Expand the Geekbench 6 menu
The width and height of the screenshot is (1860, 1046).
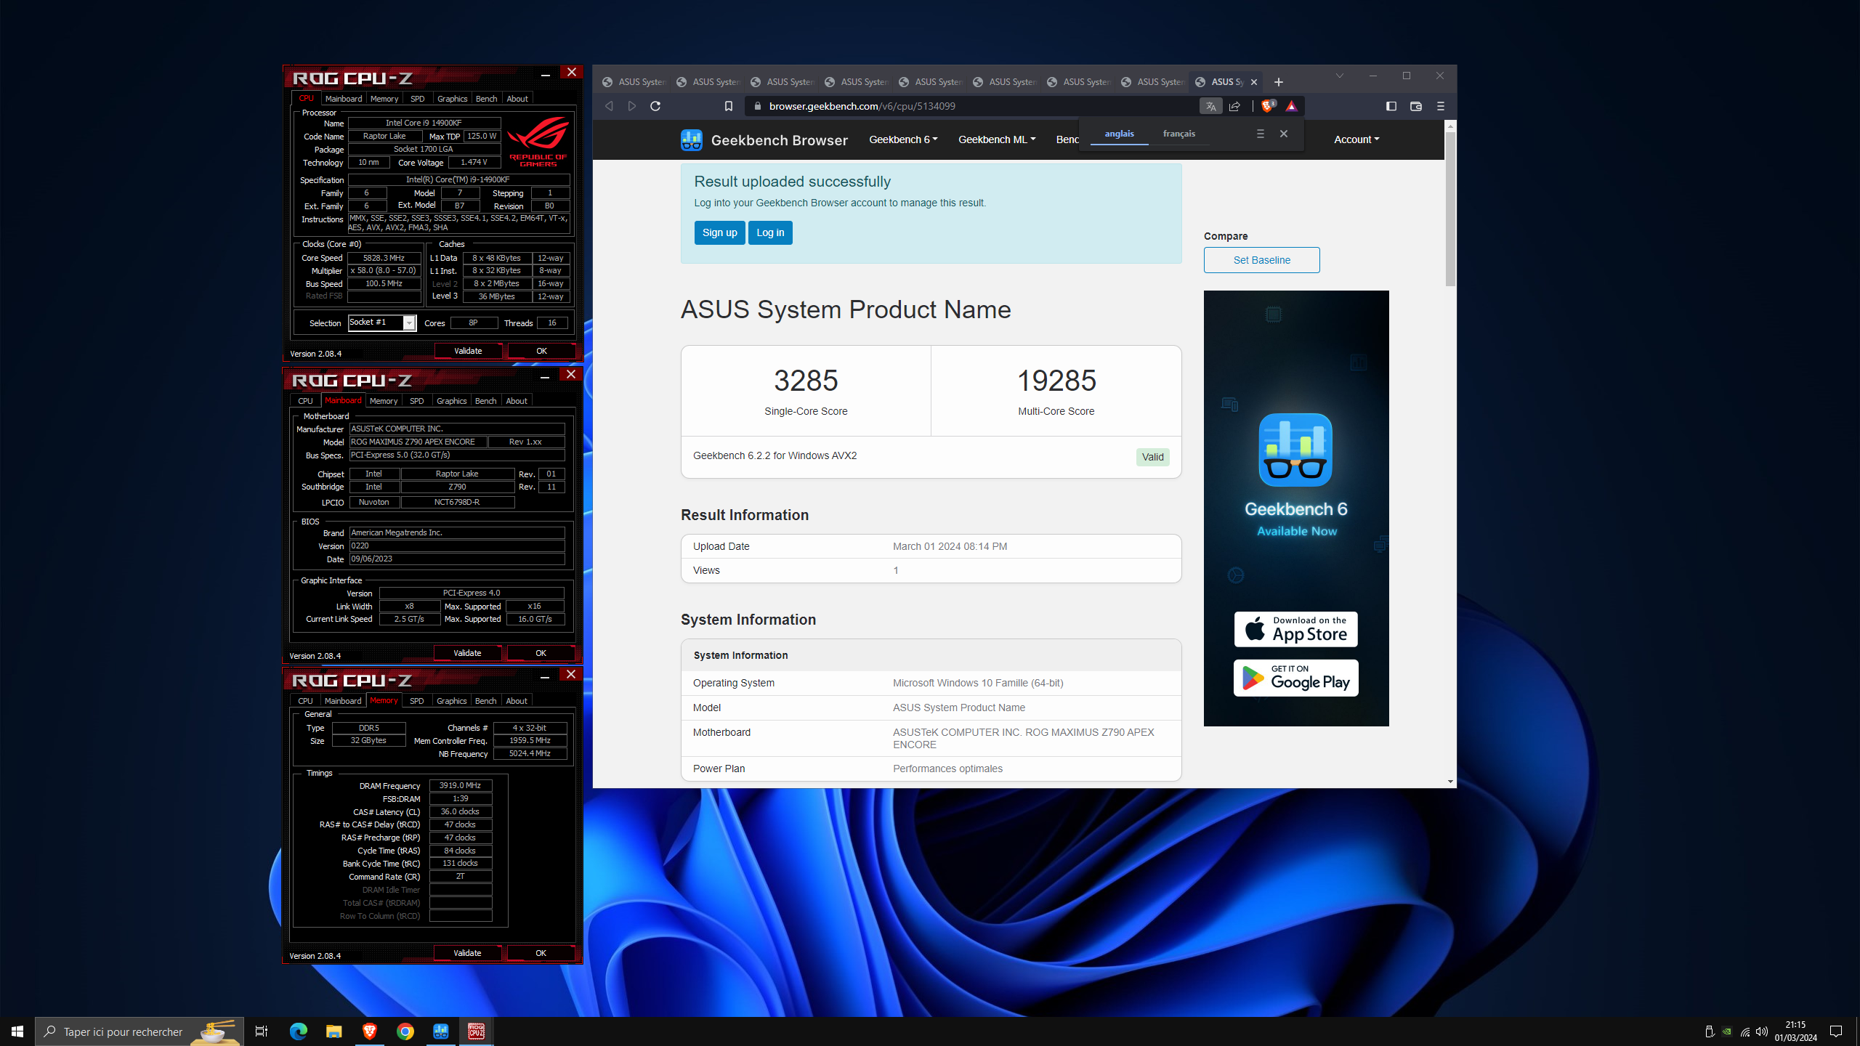903,139
